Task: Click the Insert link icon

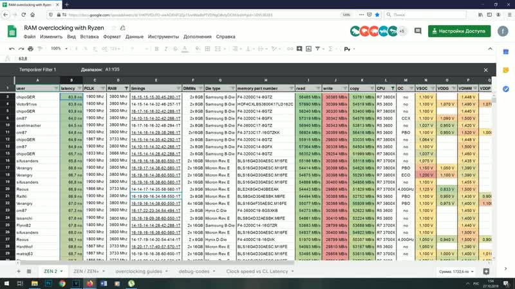Action: [290, 49]
